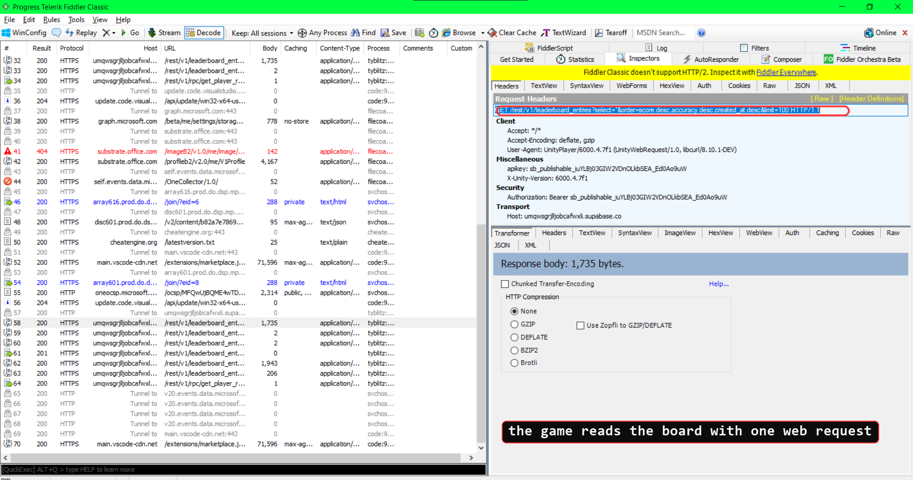Viewport: 913px width, 480px height.
Task: Expand the Remove sessions dropdown arrow
Action: tap(114, 33)
